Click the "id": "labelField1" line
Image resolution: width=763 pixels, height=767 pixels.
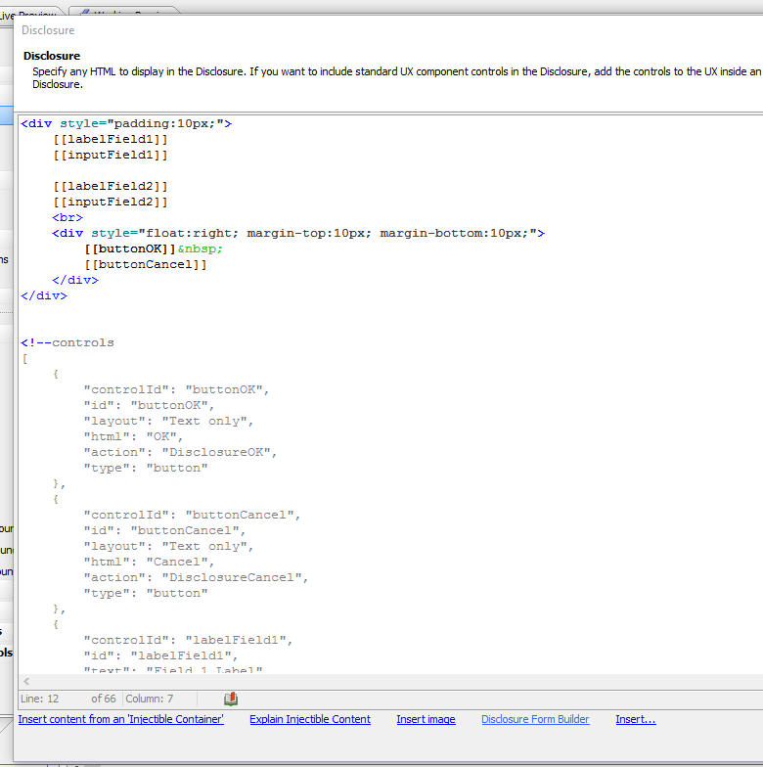pos(160,655)
